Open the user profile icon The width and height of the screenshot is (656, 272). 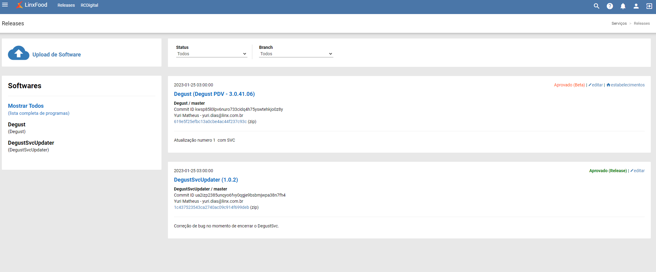636,6
